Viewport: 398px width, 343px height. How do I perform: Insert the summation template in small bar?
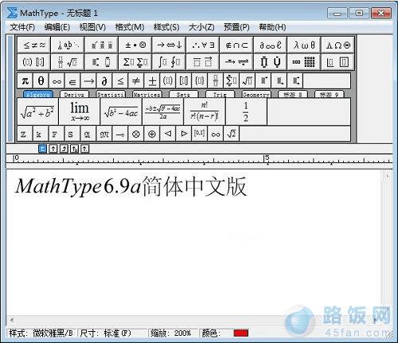click(x=232, y=81)
